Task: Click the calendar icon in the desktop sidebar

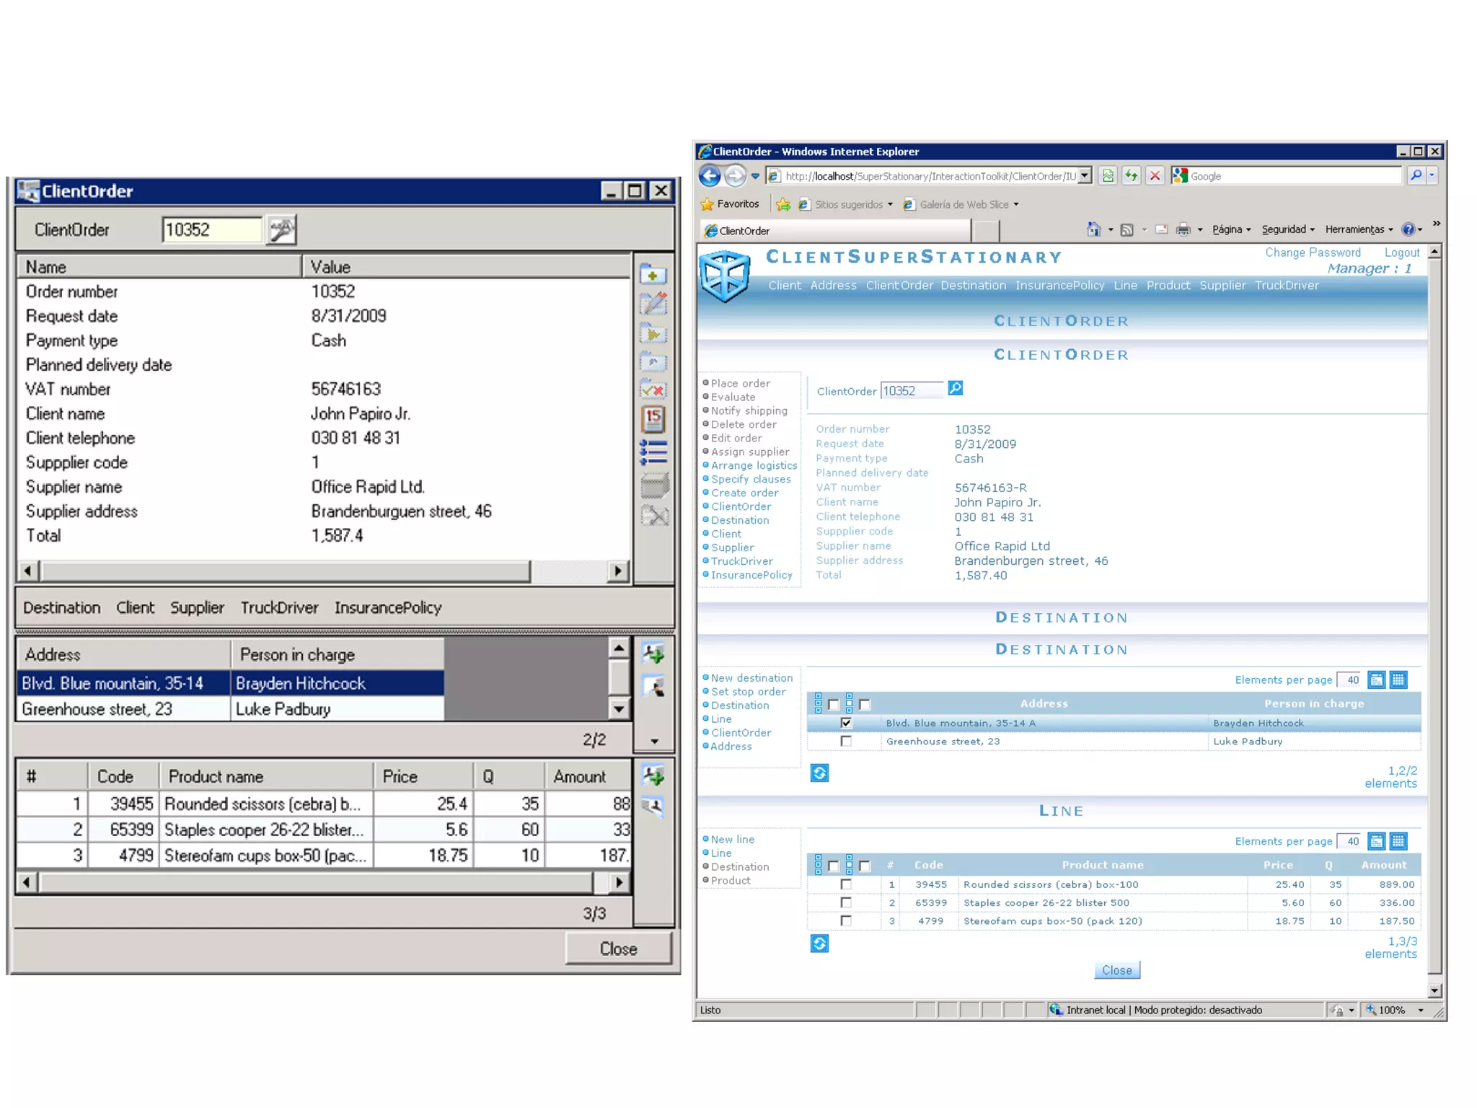Action: click(x=653, y=419)
